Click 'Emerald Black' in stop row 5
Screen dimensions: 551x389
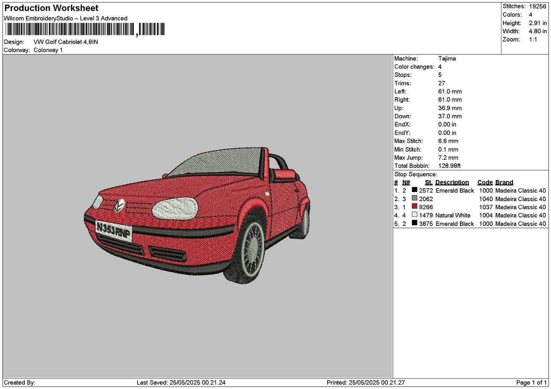click(455, 224)
